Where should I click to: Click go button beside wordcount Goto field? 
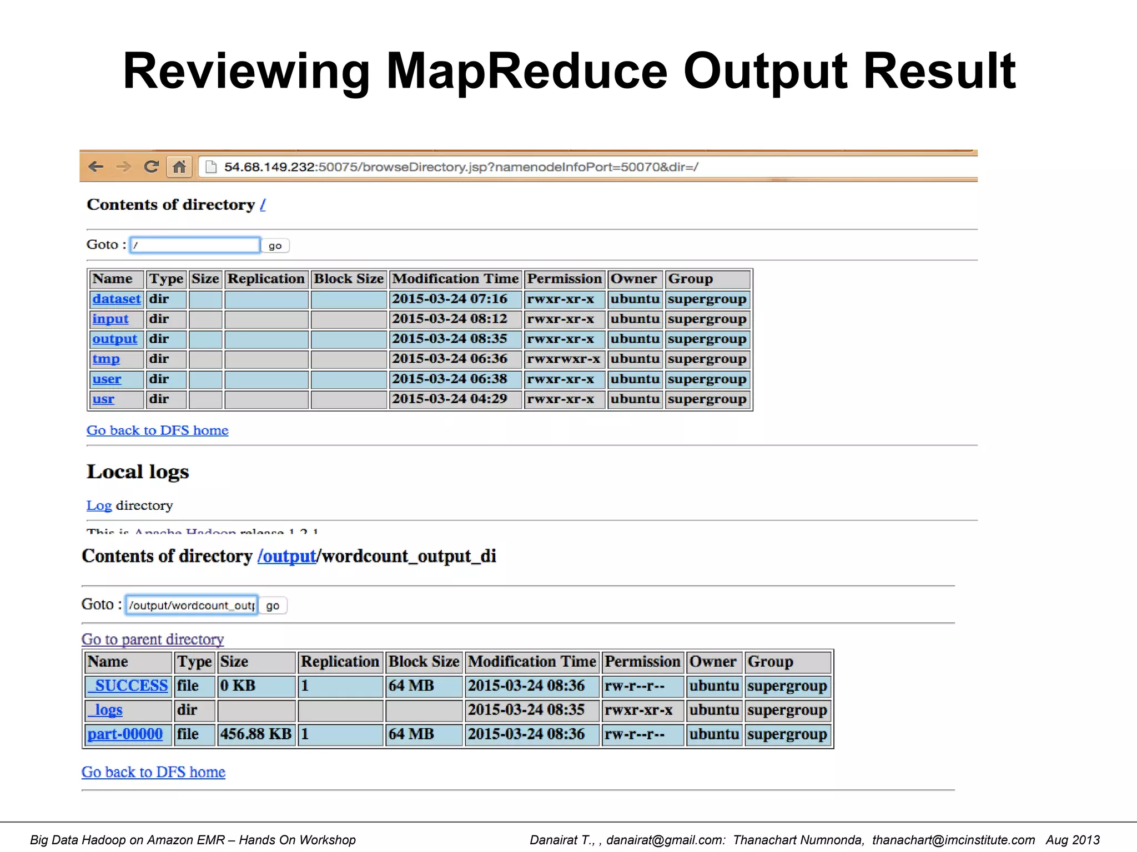pyautogui.click(x=273, y=606)
